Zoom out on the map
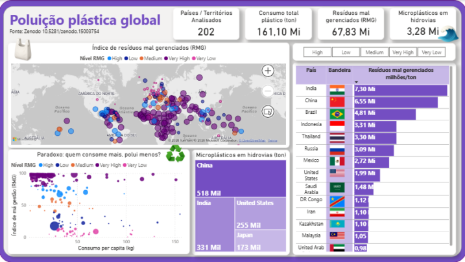Viewport: 465px width, 262px height. pos(267,91)
